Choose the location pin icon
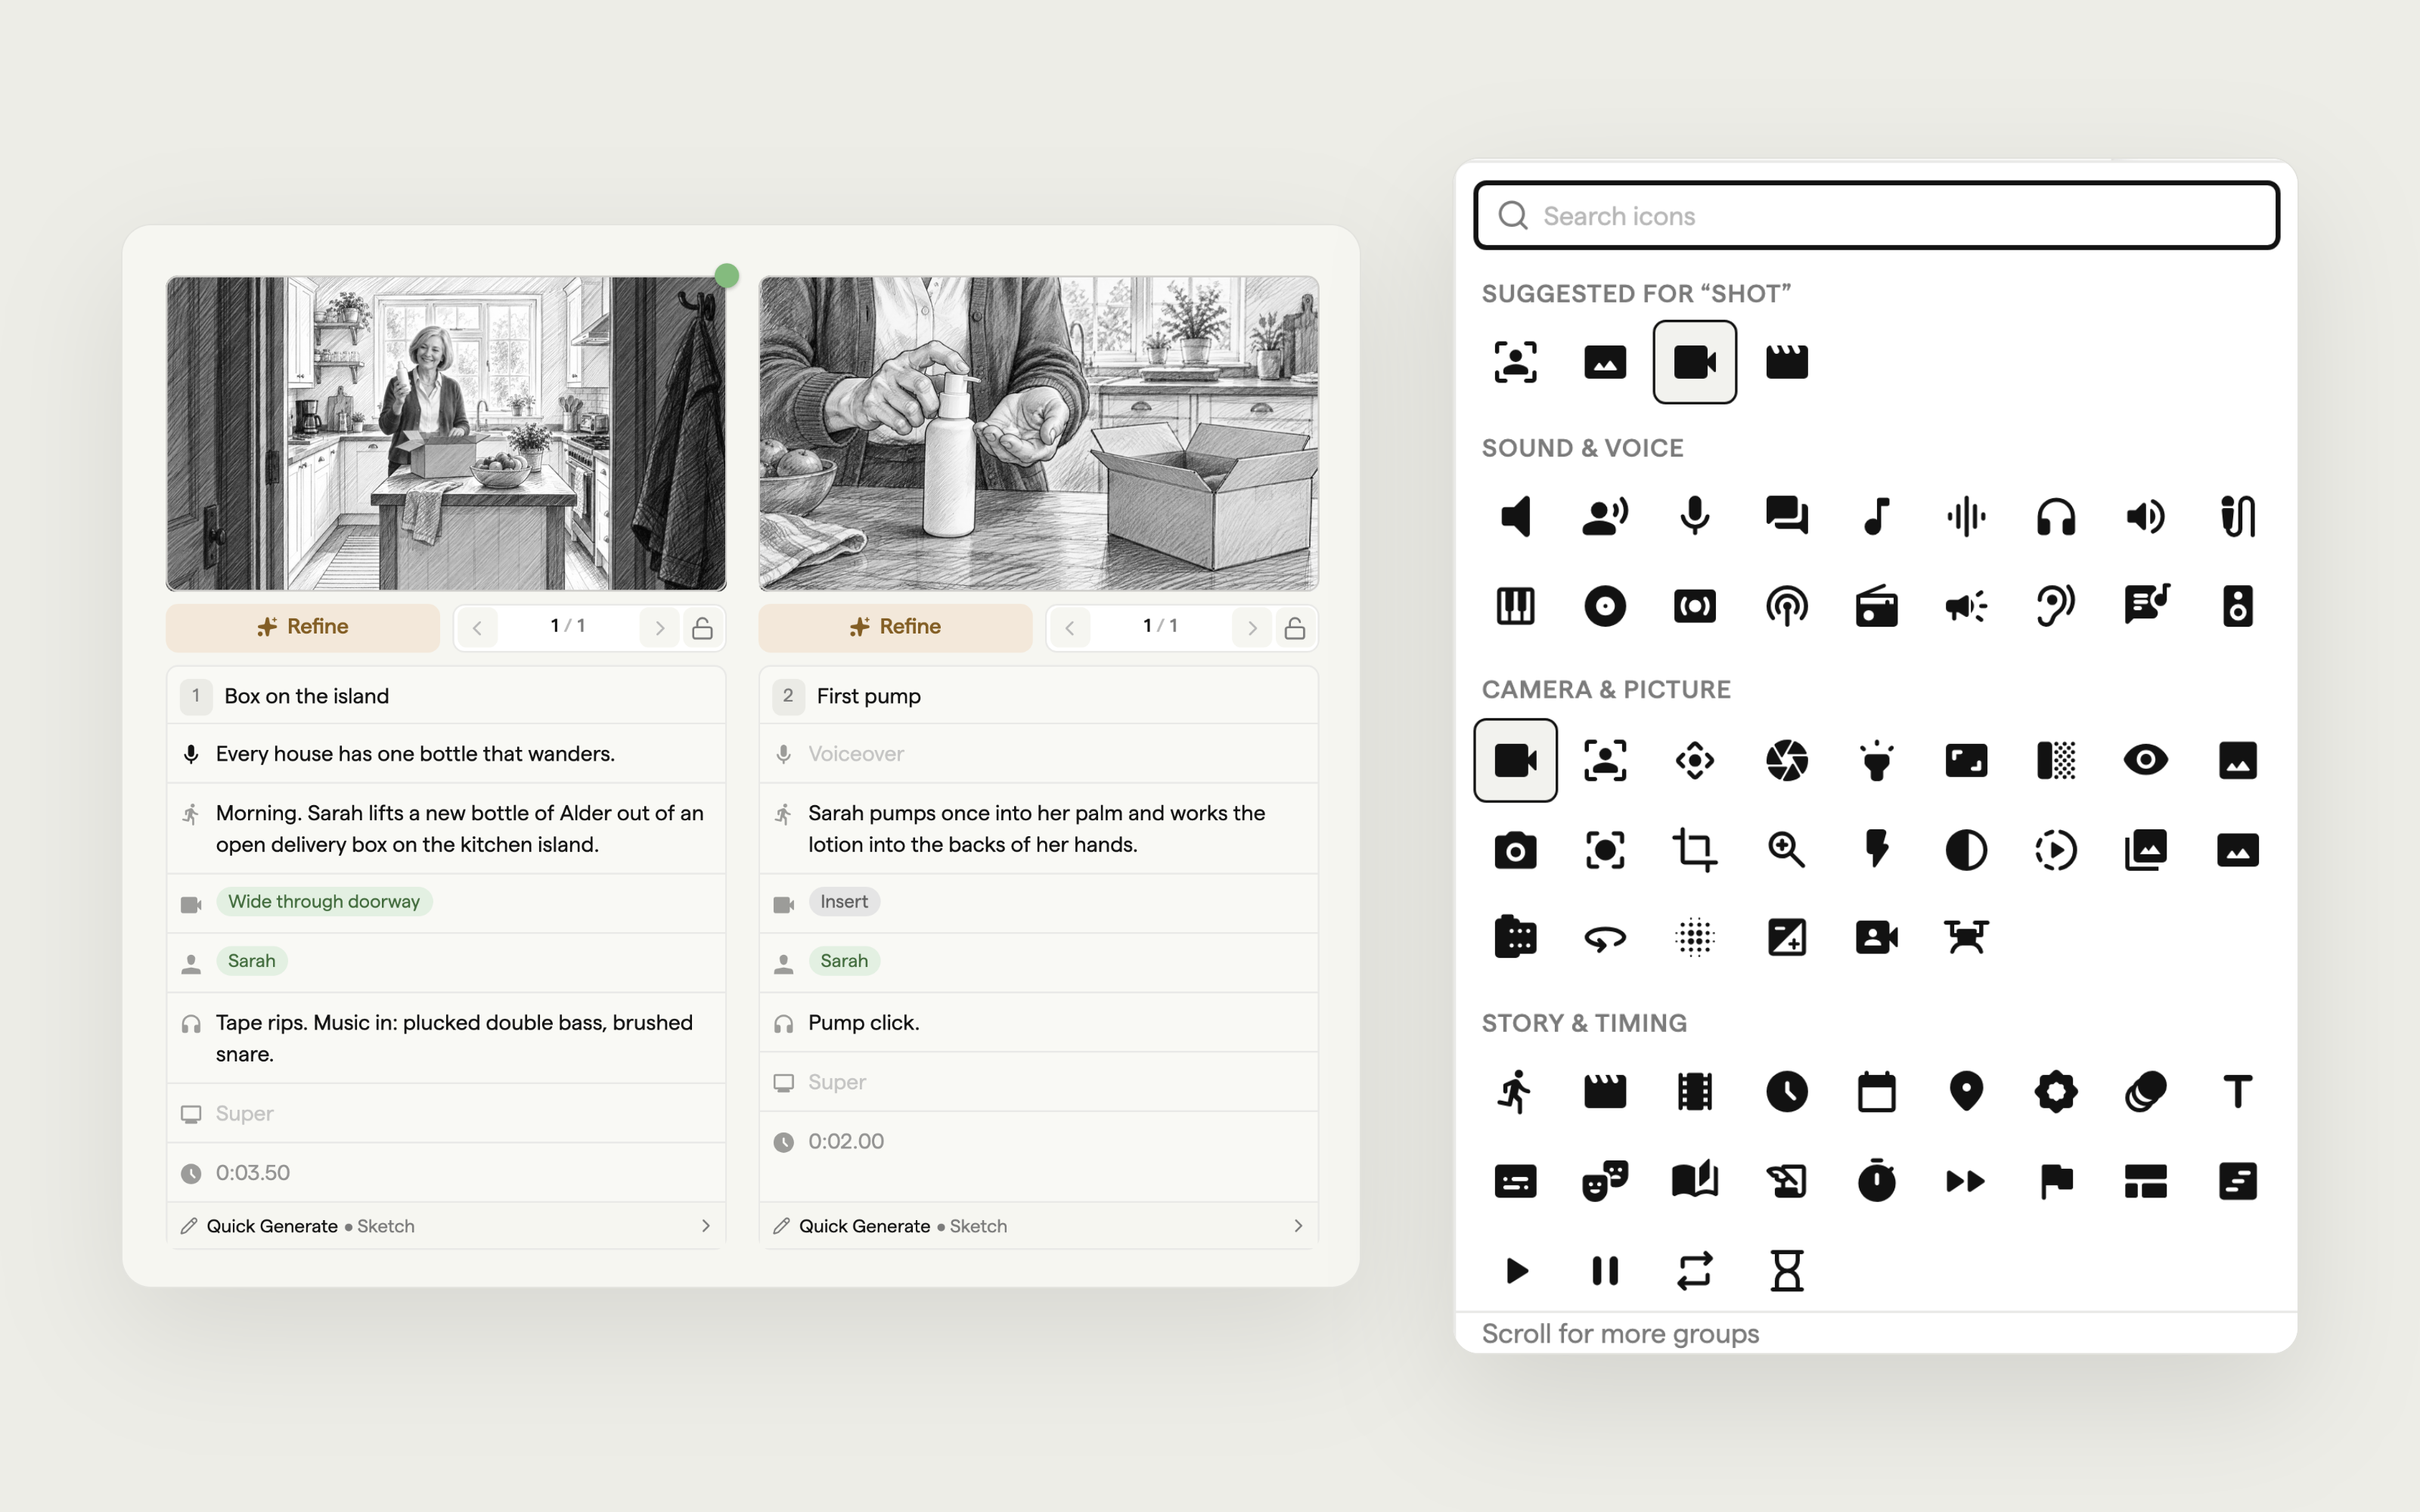The image size is (2420, 1512). coord(1966,1091)
